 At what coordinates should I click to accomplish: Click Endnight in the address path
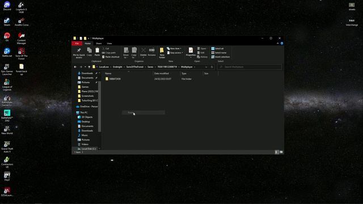(117, 67)
